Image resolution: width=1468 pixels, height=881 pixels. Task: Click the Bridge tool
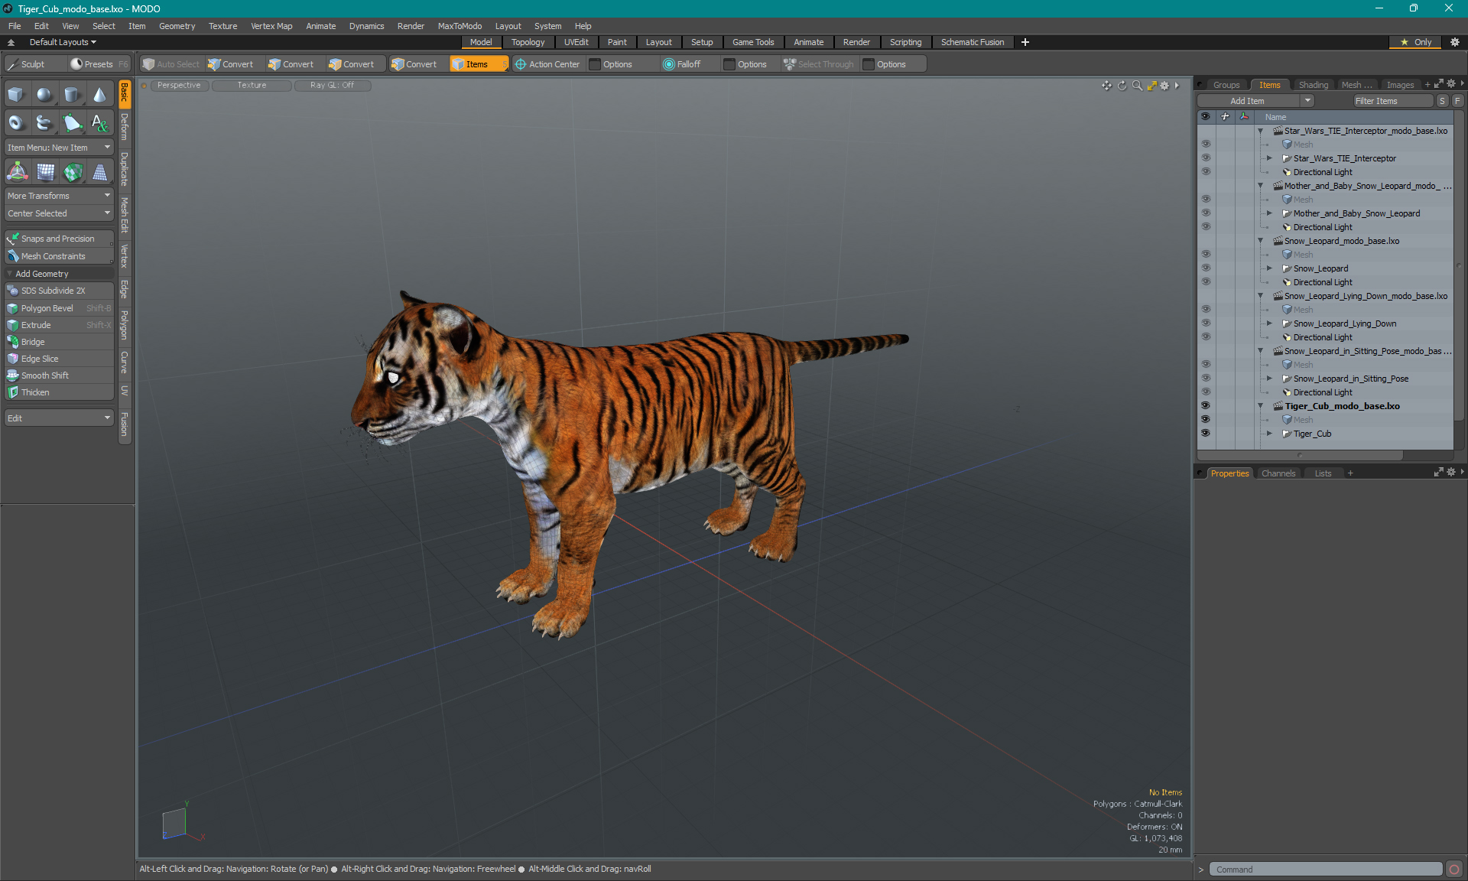coord(60,342)
